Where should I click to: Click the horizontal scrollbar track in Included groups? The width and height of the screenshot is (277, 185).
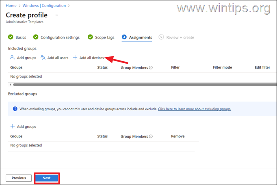pyautogui.click(x=145, y=84)
